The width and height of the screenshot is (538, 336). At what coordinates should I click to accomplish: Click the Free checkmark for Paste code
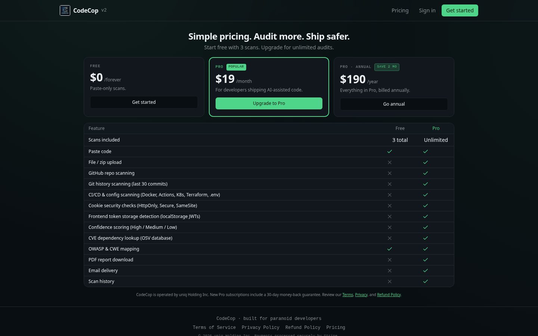390,152
